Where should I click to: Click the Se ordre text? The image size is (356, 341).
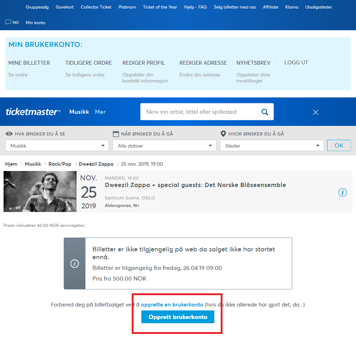click(18, 75)
